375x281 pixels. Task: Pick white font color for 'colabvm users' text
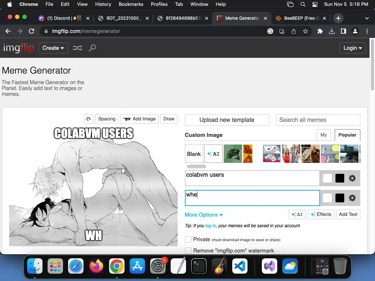pyautogui.click(x=327, y=178)
